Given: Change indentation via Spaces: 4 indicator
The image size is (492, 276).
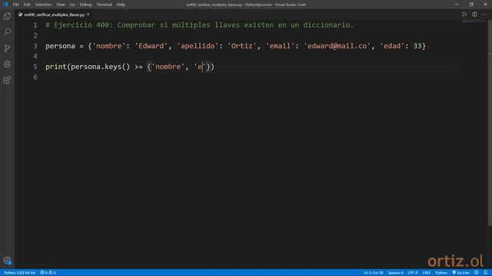Looking at the screenshot, I should pos(395,273).
